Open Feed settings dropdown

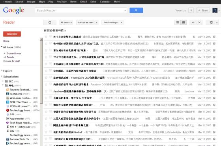point(112,22)
